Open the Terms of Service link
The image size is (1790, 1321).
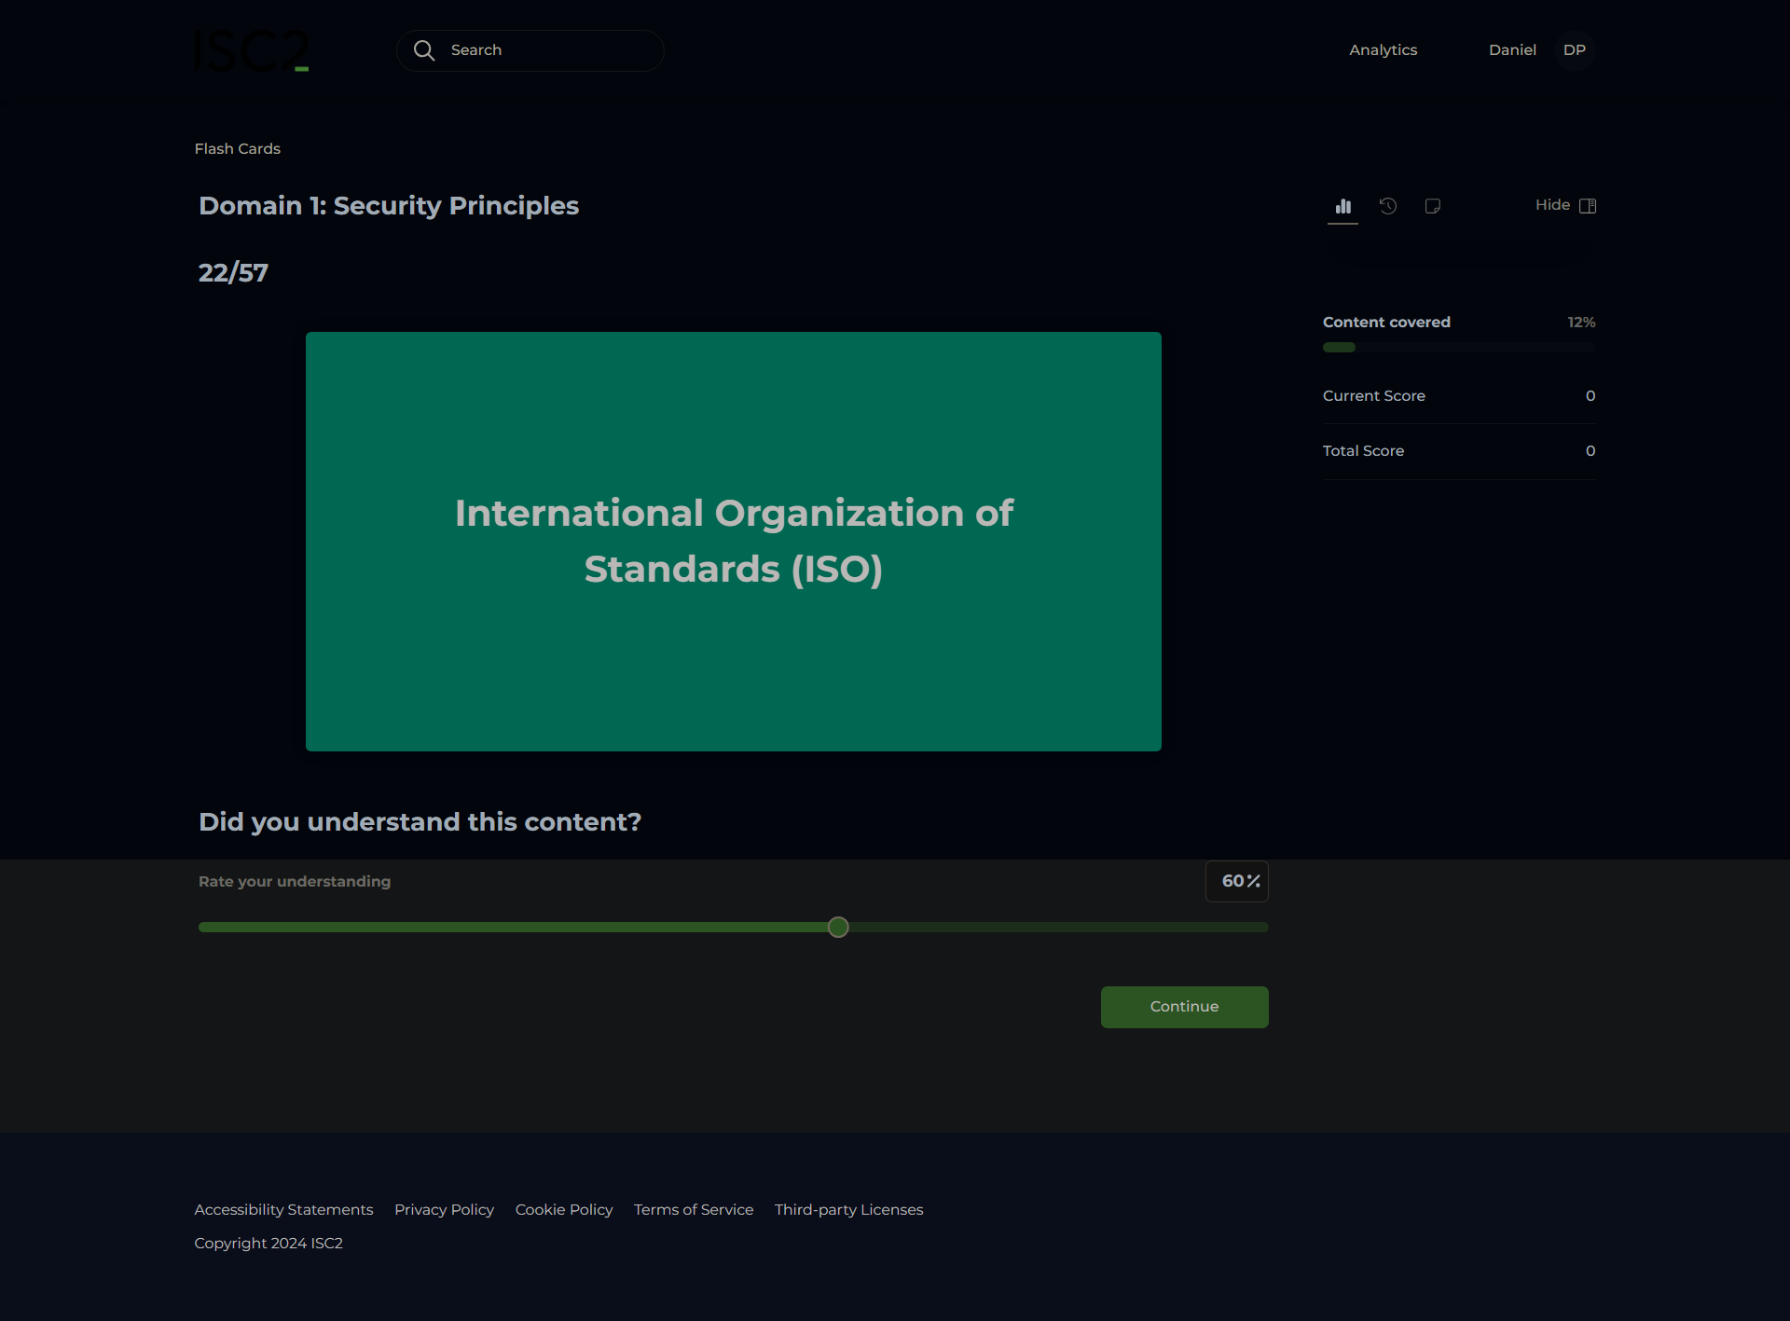[694, 1210]
